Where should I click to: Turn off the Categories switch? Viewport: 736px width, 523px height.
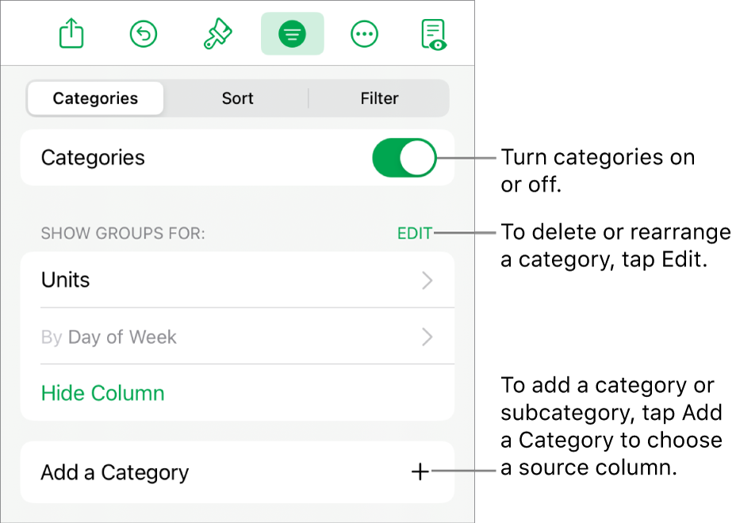(404, 158)
